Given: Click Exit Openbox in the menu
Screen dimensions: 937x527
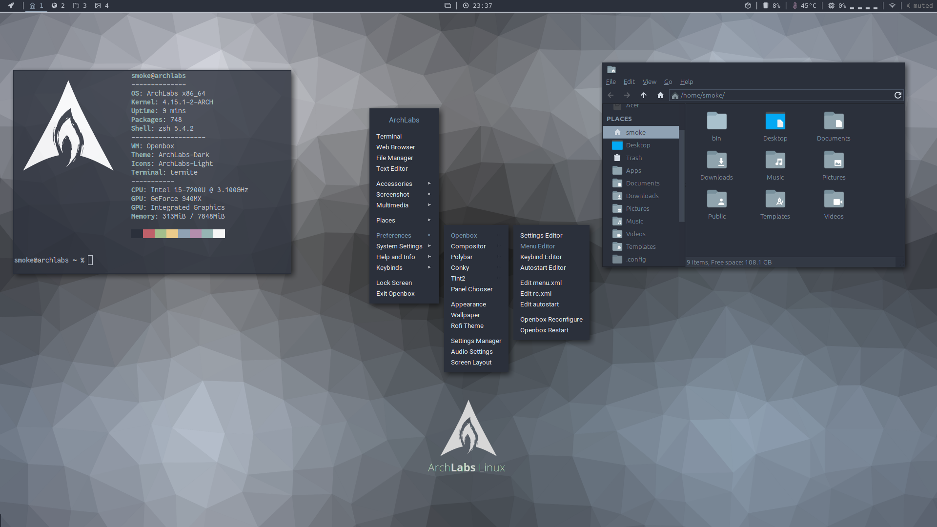Looking at the screenshot, I should 395,293.
